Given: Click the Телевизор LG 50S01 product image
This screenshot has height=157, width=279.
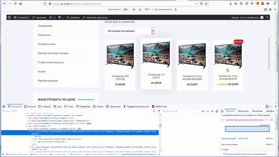Looking at the screenshot, I should pos(156,54).
